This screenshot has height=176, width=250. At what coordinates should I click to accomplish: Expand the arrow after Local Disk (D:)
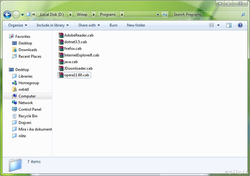(70, 15)
